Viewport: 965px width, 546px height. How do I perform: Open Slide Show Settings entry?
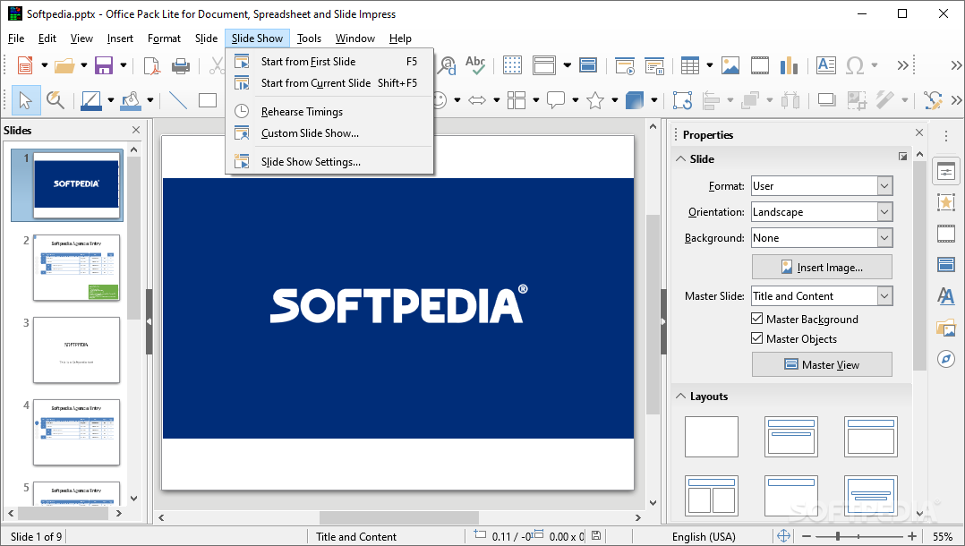pos(329,162)
